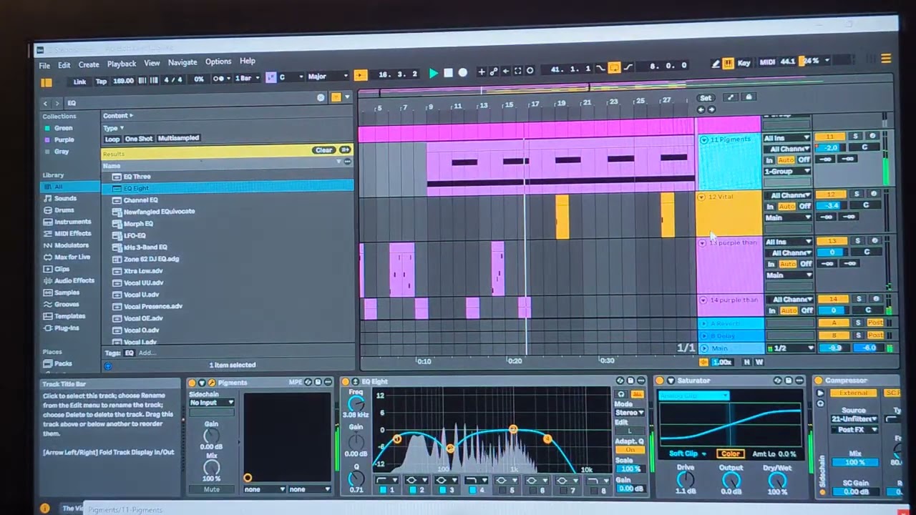This screenshot has height=515, width=916.
Task: Fold the 11 Pigments track
Action: click(x=703, y=139)
